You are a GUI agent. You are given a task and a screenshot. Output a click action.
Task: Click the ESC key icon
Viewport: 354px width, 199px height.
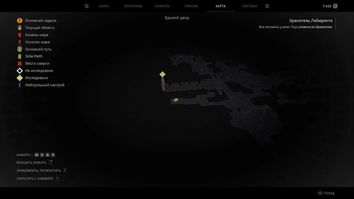pos(320,193)
